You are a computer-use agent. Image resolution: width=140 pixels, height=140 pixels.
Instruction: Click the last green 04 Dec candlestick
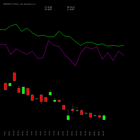click(104, 118)
